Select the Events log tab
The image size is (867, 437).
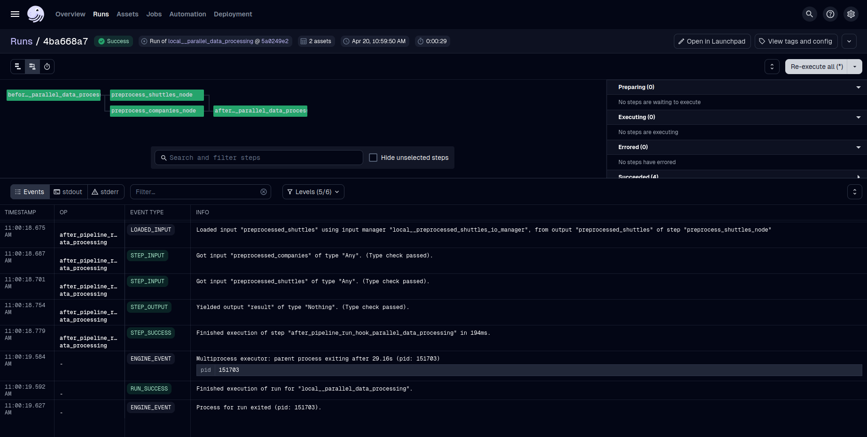pos(30,192)
